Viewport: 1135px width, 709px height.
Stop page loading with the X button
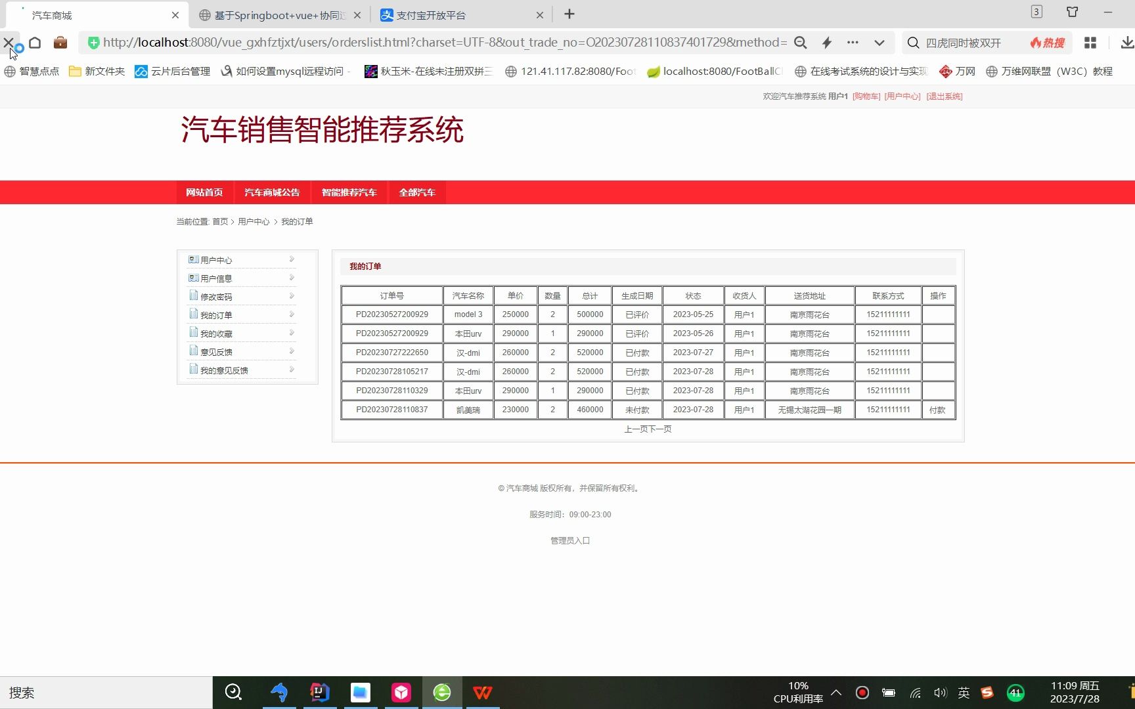tap(9, 43)
